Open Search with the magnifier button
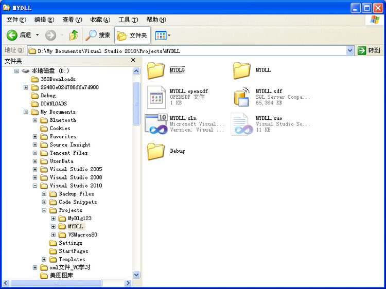Viewport: 386px width, 289px height. coord(98,35)
